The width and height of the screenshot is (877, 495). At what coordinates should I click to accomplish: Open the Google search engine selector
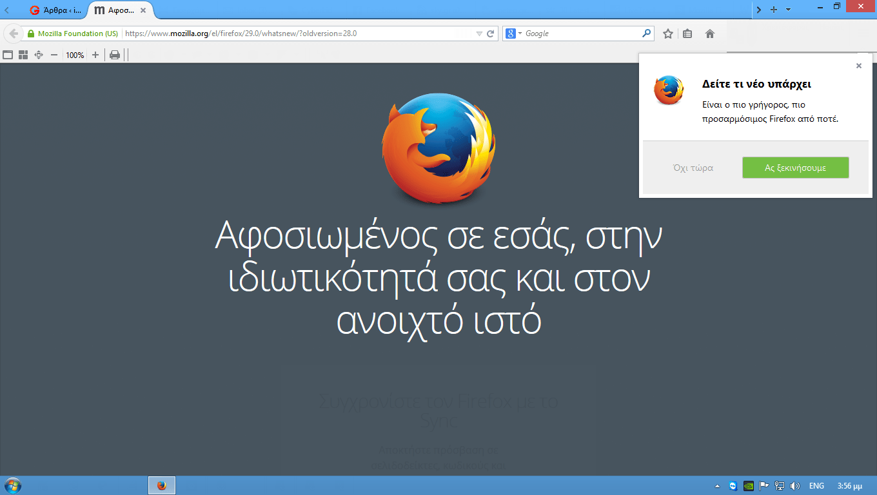pos(513,34)
